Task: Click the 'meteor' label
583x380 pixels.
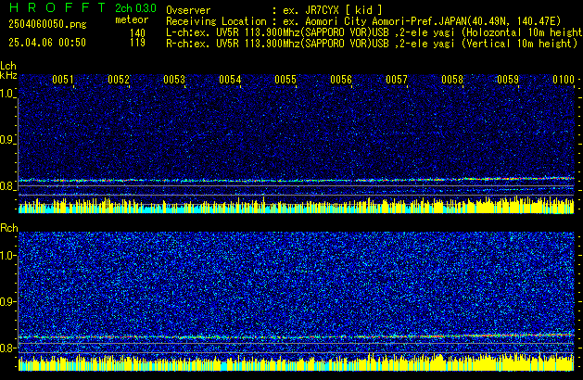Action: click(x=132, y=19)
